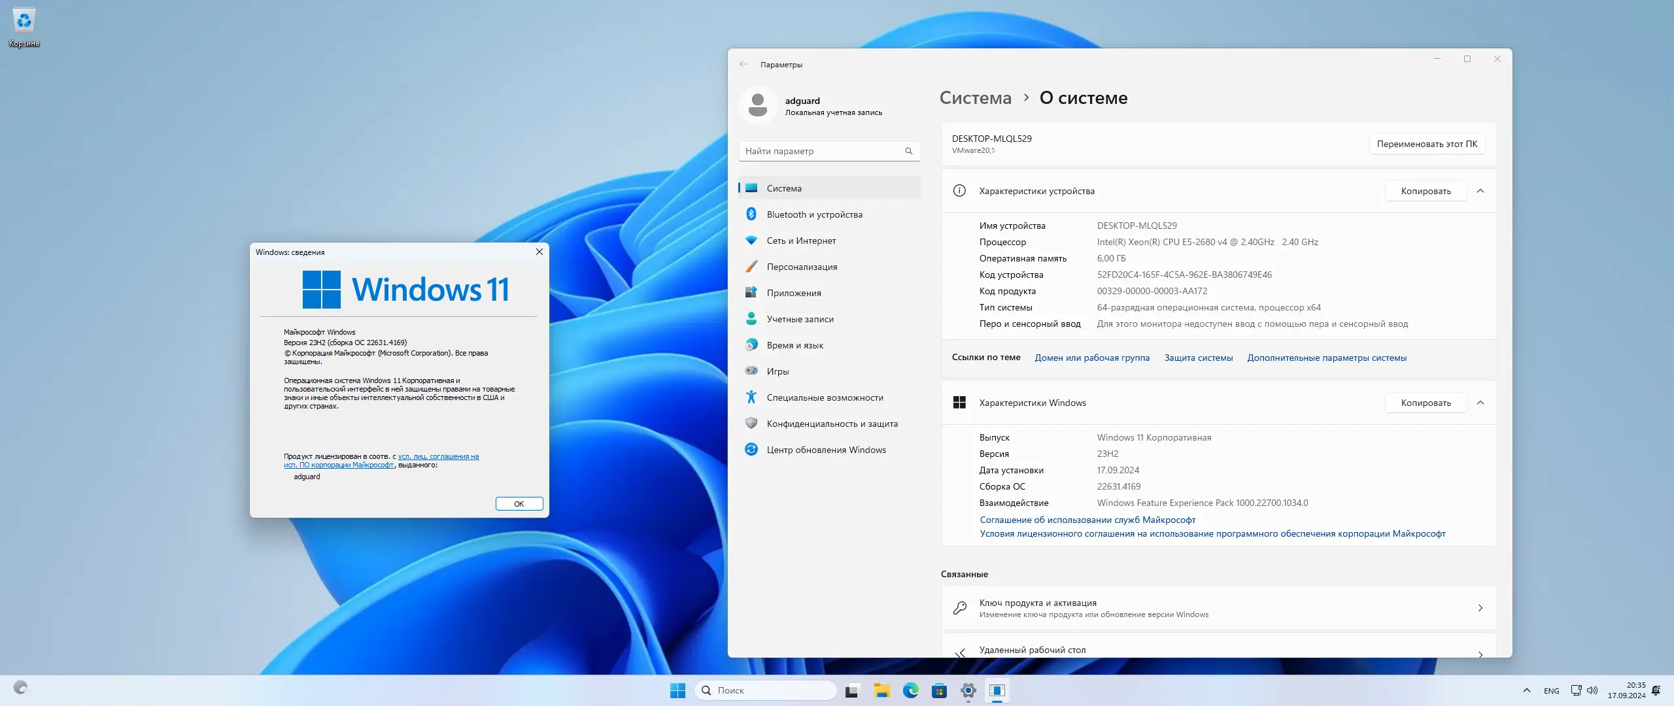Show hidden tray icons chevron
This screenshot has width=1674, height=706.
coord(1526,690)
